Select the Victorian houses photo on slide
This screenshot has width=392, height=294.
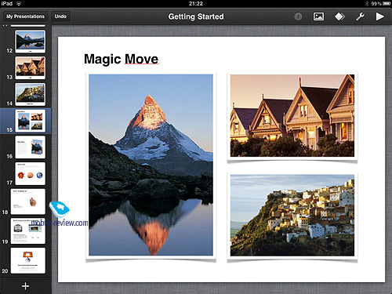tap(292, 116)
